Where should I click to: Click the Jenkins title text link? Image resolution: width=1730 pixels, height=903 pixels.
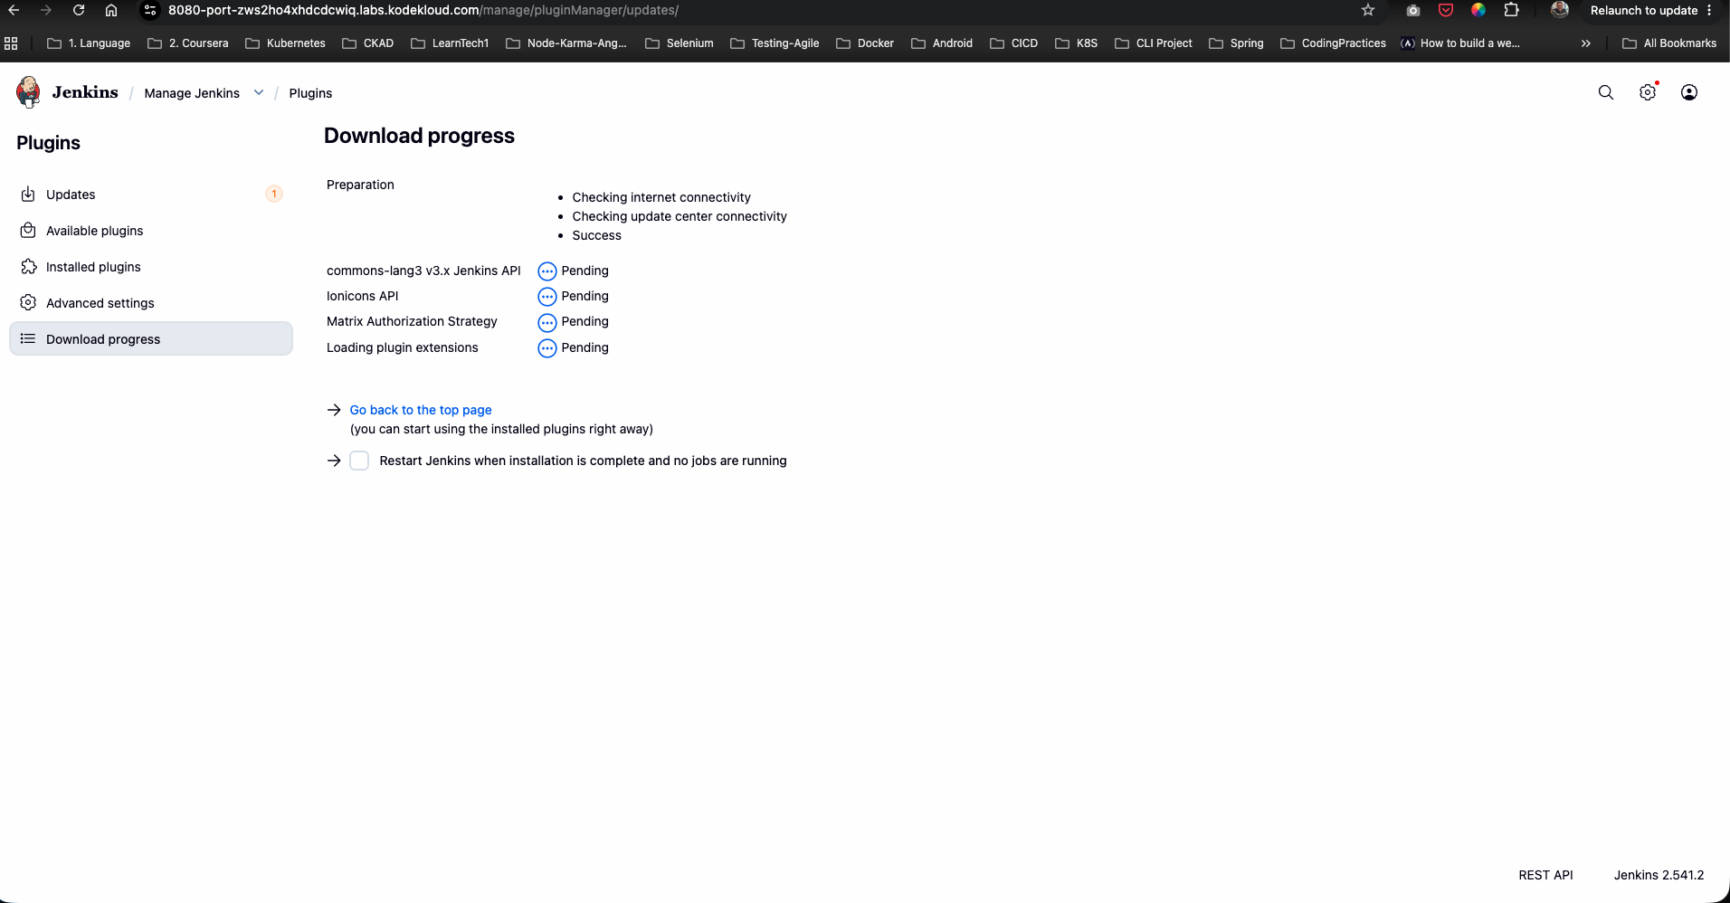pyautogui.click(x=85, y=92)
